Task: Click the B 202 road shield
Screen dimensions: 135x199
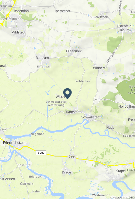Action: (41, 153)
